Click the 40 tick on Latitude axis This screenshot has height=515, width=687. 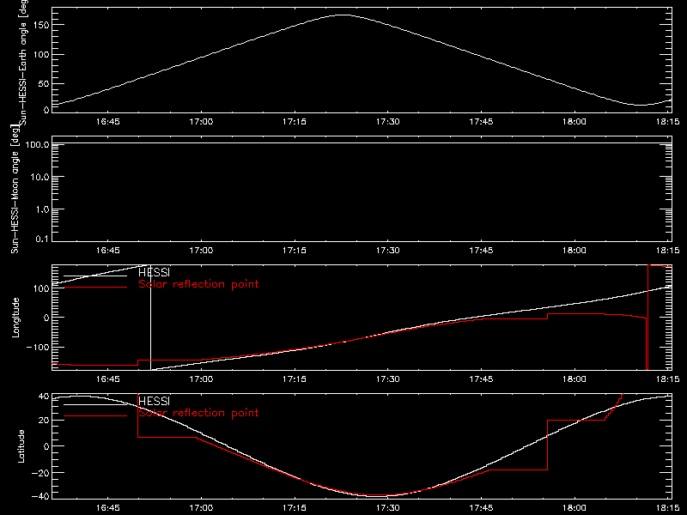coord(44,397)
